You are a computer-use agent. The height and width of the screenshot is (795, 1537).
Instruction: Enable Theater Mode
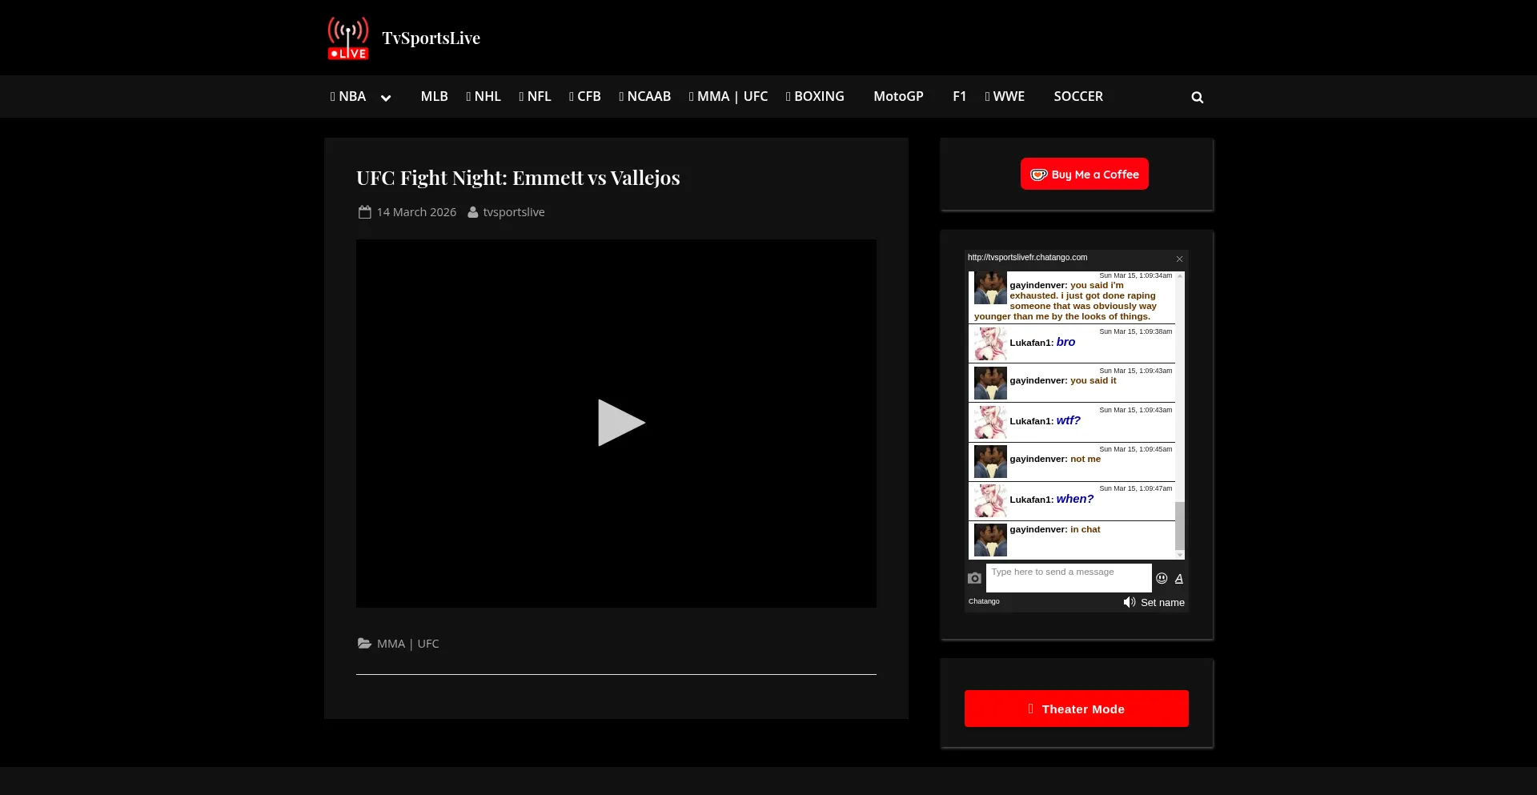pyautogui.click(x=1077, y=709)
